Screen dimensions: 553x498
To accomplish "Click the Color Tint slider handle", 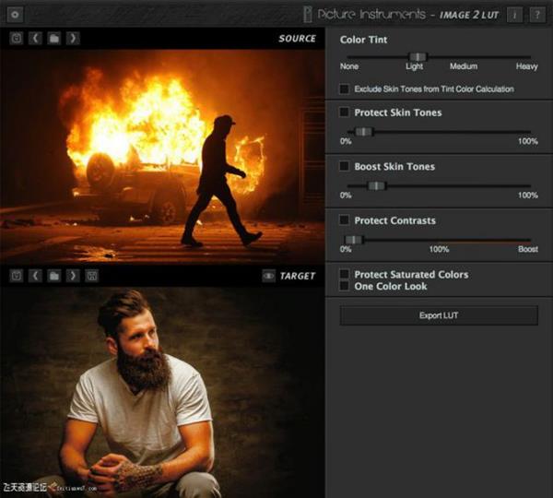I will 418,57.
